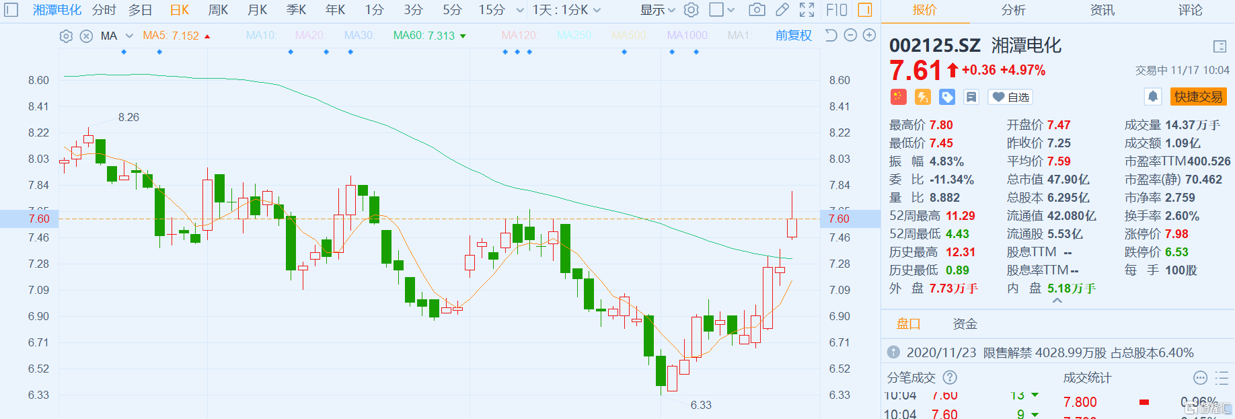Open the F10 company info
This screenshot has width=1235, height=419.
(x=836, y=10)
